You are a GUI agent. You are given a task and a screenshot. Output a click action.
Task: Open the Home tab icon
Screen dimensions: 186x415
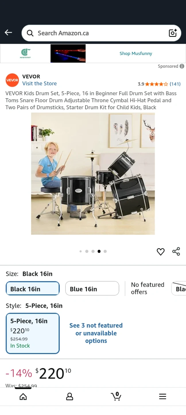click(23, 397)
